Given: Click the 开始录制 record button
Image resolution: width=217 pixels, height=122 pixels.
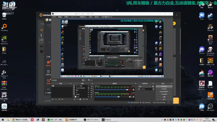Looking at the screenshot, I should coord(164,89).
